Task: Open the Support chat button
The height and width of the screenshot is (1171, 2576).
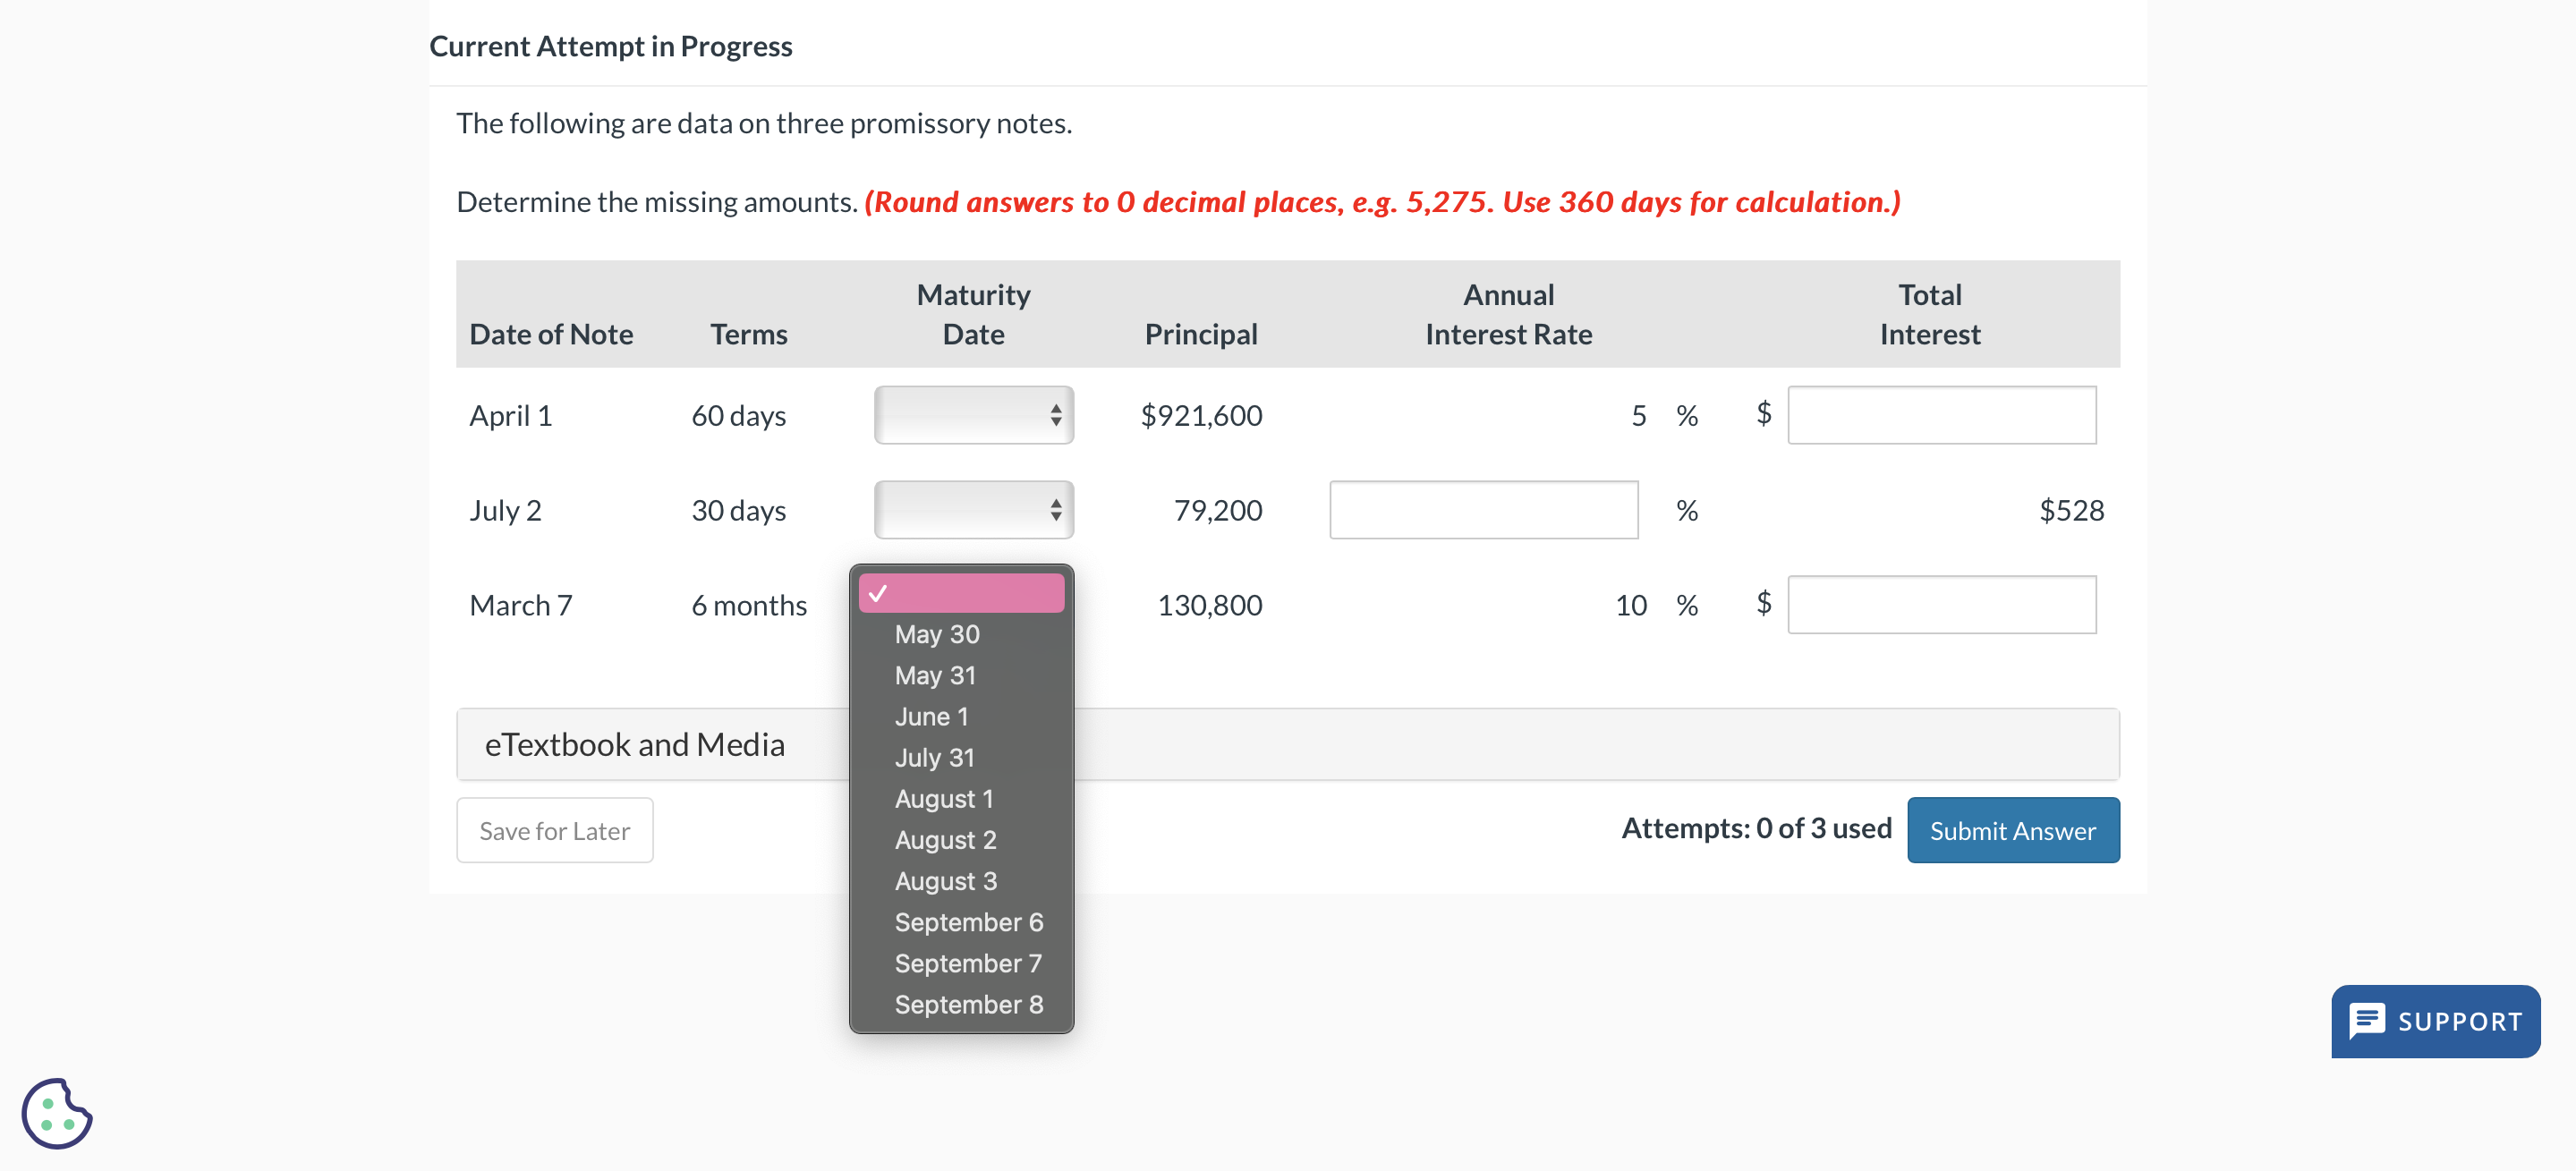Action: tap(2435, 1021)
